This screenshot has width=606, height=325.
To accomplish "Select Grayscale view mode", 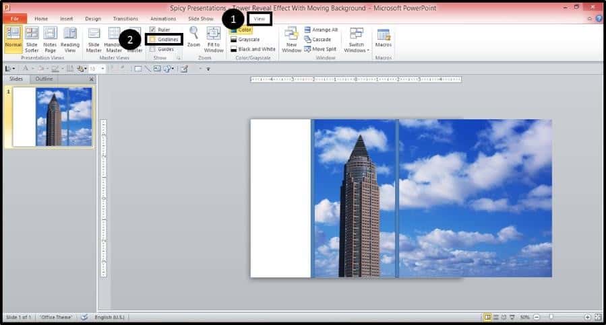I will pos(245,40).
